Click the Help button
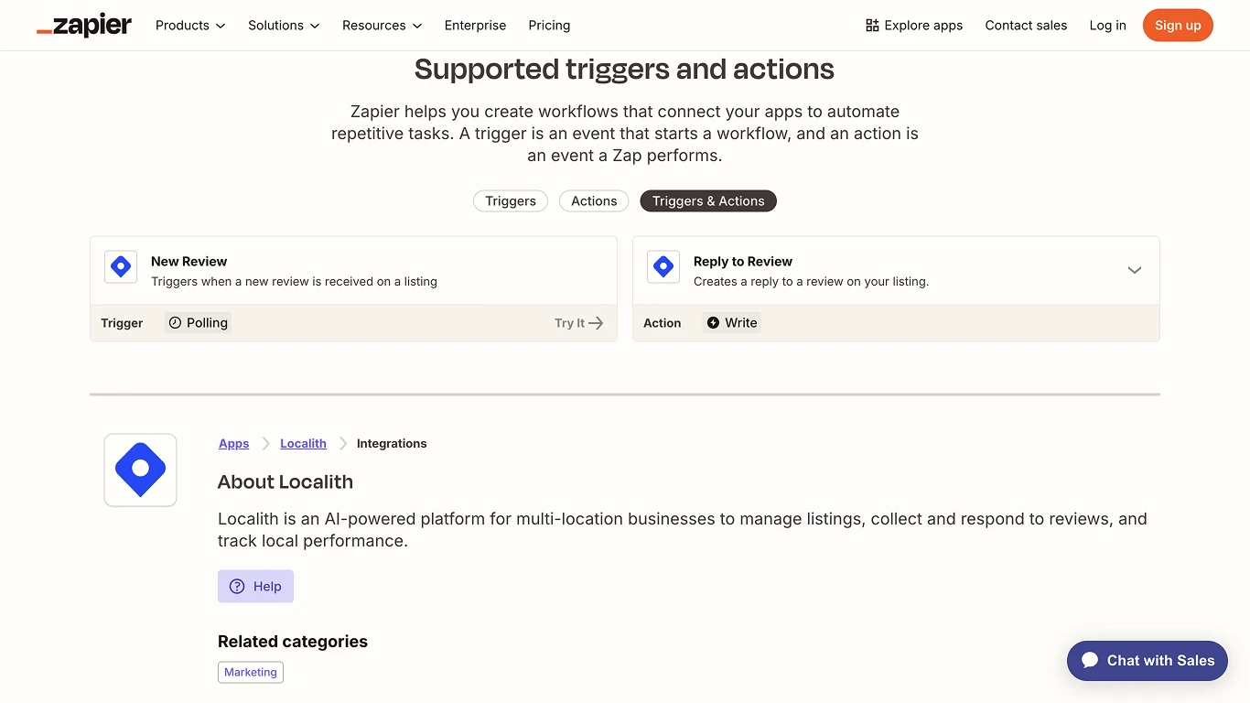The height and width of the screenshot is (703, 1250). [255, 587]
